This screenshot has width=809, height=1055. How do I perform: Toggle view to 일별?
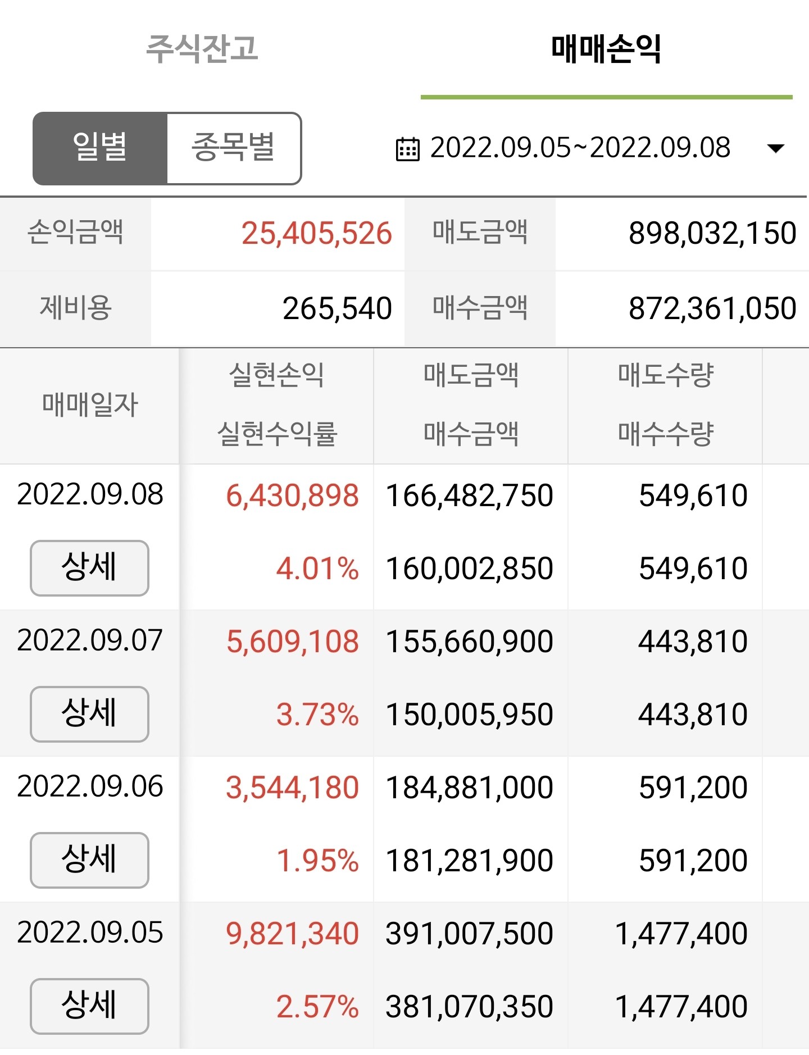[100, 148]
